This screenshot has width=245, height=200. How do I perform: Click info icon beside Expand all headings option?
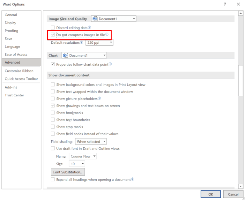click(133, 179)
